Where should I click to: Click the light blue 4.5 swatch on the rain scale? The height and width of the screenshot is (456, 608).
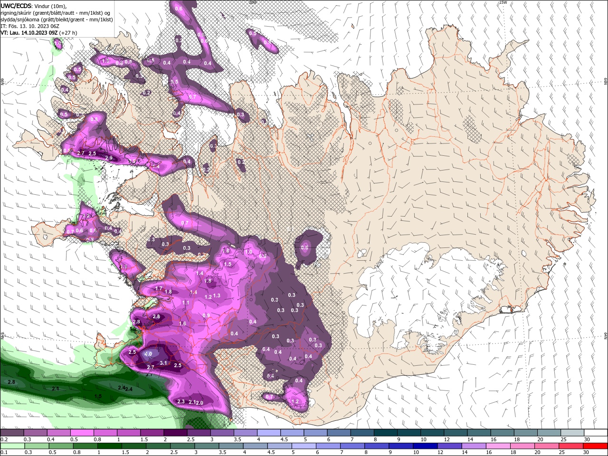tap(280, 446)
